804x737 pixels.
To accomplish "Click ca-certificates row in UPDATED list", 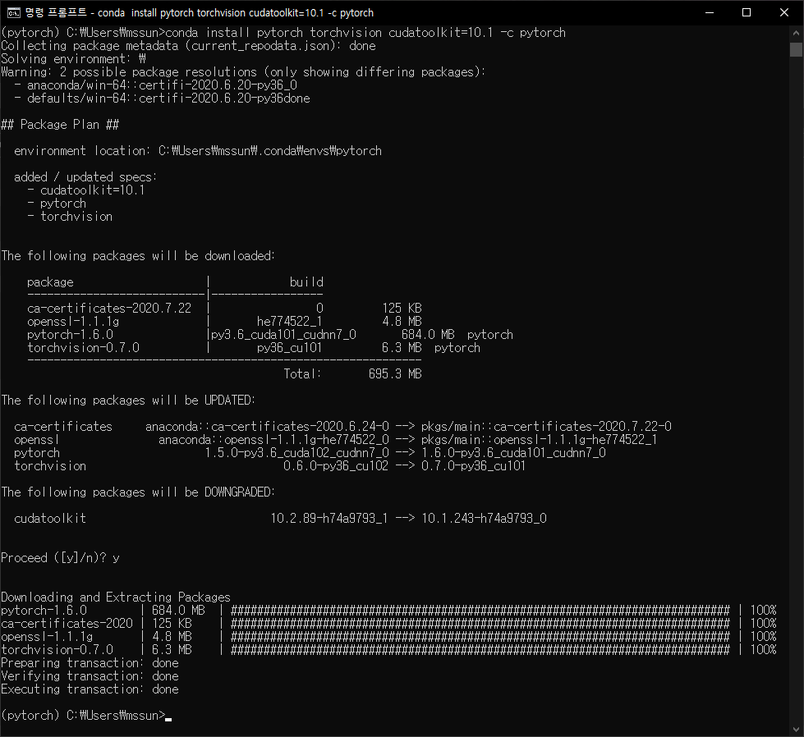I will [342, 427].
